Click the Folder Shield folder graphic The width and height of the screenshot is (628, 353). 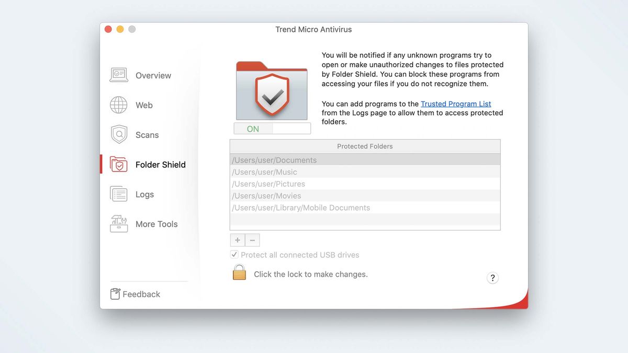[272, 89]
